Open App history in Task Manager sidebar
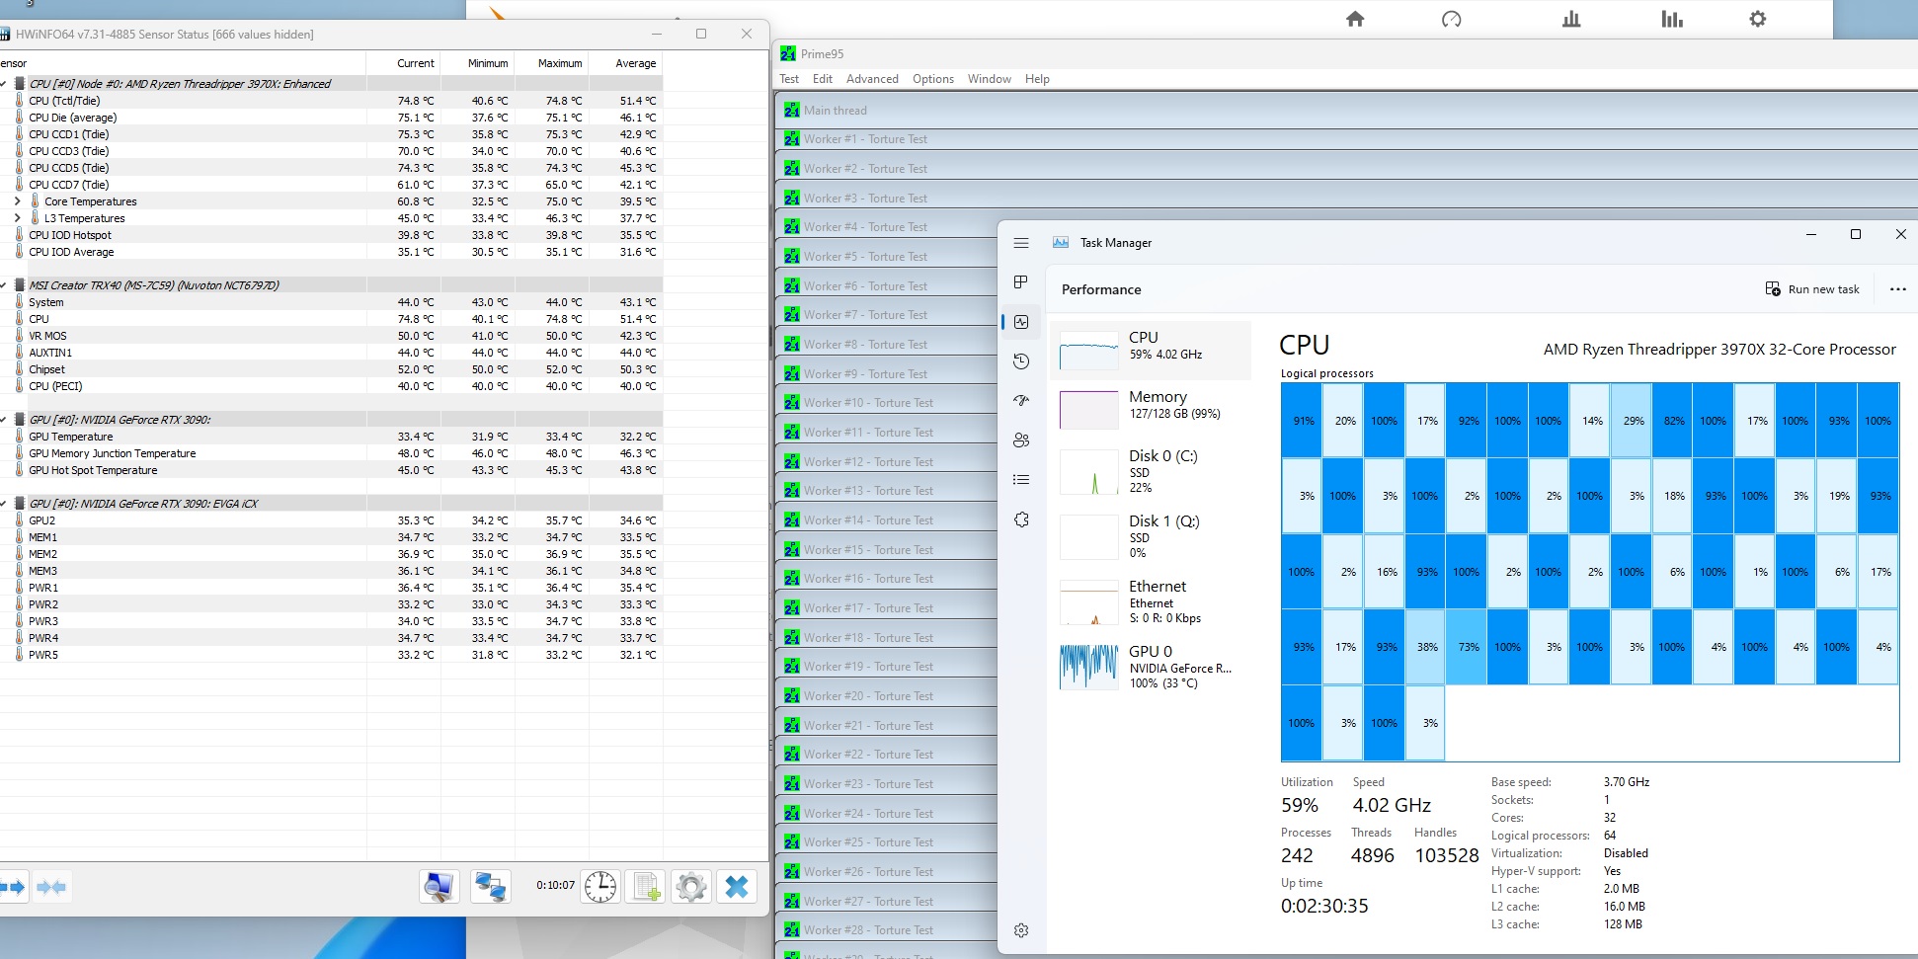The image size is (1918, 959). point(1021,361)
